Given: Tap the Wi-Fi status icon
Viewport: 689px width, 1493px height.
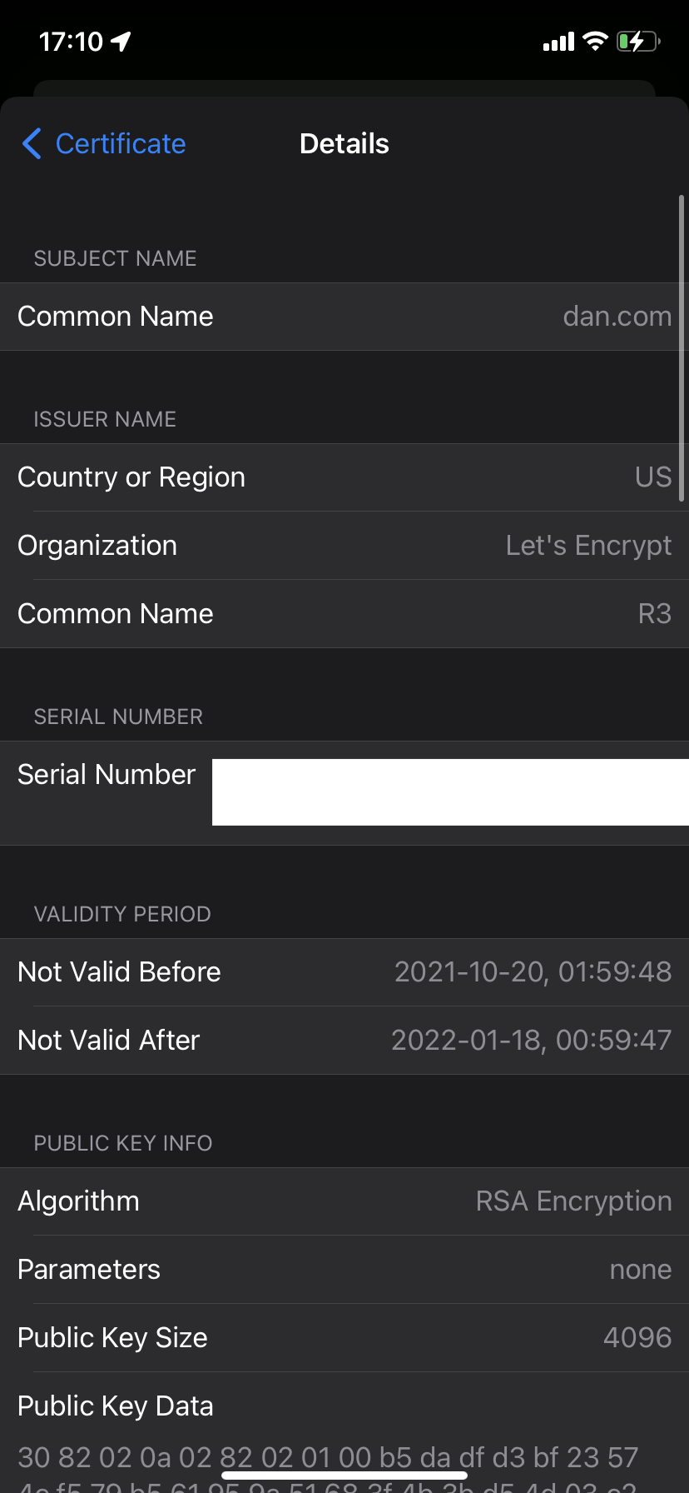Looking at the screenshot, I should coord(595,41).
